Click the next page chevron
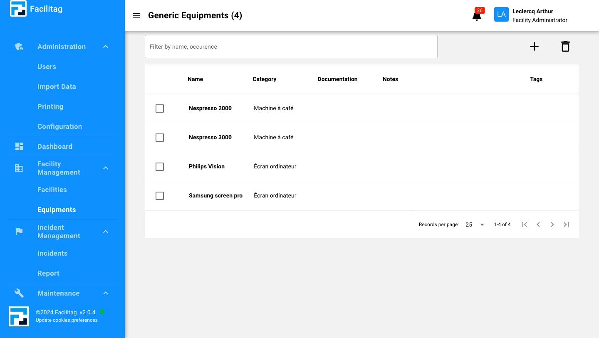This screenshot has width=599, height=338. click(552, 225)
